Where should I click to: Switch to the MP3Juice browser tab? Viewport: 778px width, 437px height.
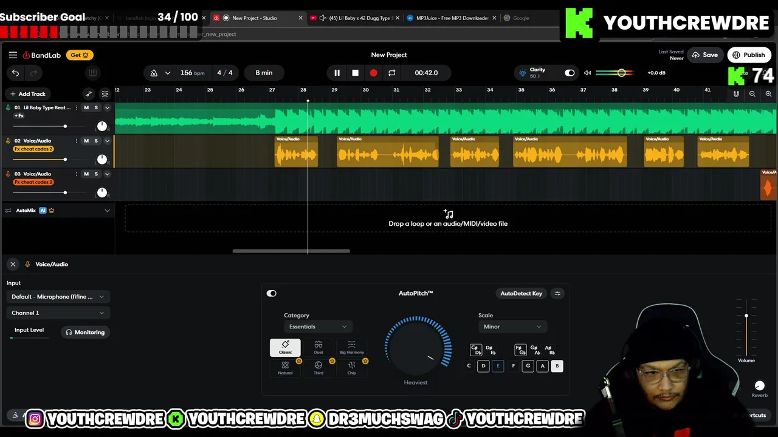tap(453, 18)
